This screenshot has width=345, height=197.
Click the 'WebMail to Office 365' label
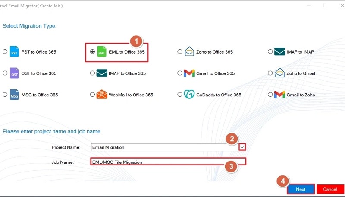click(x=131, y=95)
